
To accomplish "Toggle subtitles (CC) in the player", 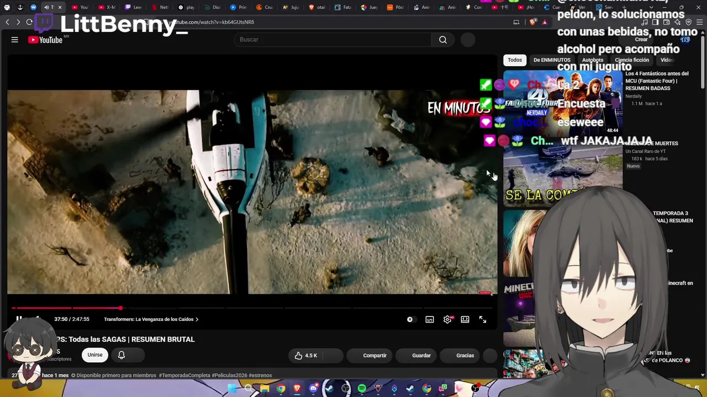I will click(430, 319).
